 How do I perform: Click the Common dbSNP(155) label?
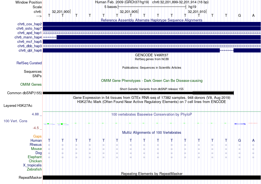[x=24, y=93]
